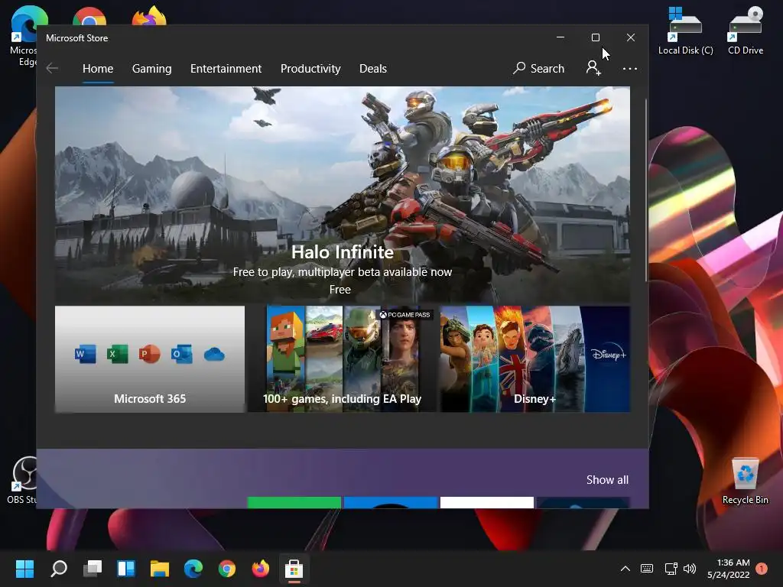Screen dimensions: 783x587
Task: Click the network tray icon
Action: (x=671, y=569)
